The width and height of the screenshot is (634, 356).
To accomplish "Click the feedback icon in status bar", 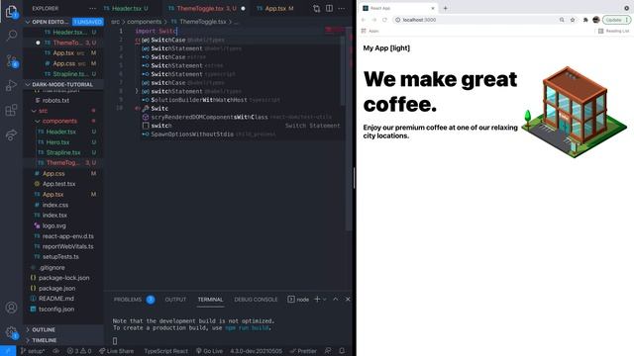I will (328, 351).
